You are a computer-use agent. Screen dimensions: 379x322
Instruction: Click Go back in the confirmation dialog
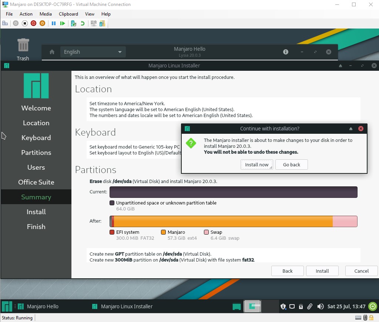(x=291, y=165)
